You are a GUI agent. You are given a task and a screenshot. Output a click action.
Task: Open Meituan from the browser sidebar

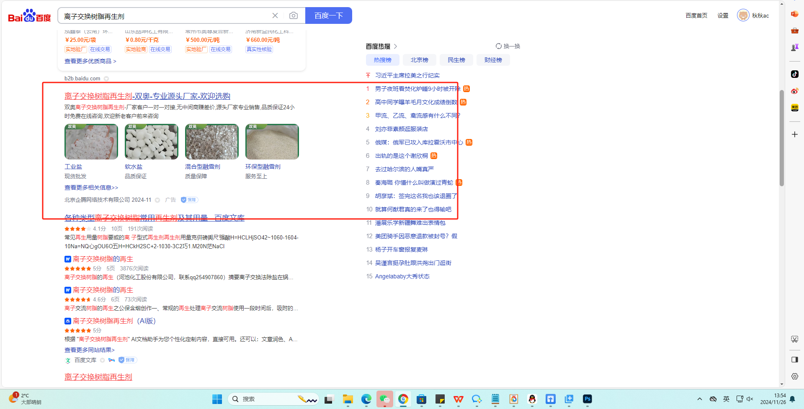pyautogui.click(x=794, y=108)
